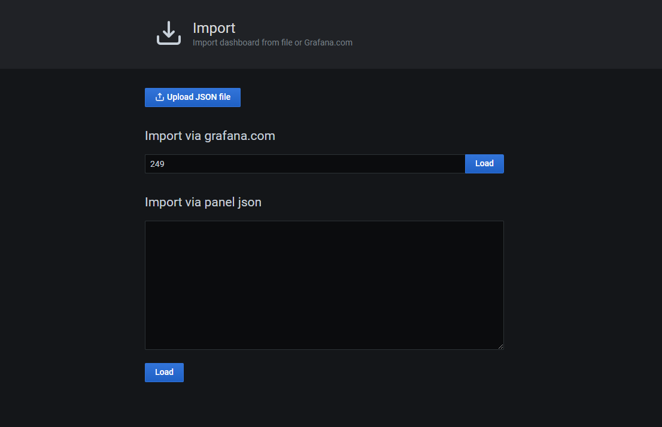Screen dimensions: 662x427
Task: Click the upload arrow icon on Upload button
Action: click(160, 97)
